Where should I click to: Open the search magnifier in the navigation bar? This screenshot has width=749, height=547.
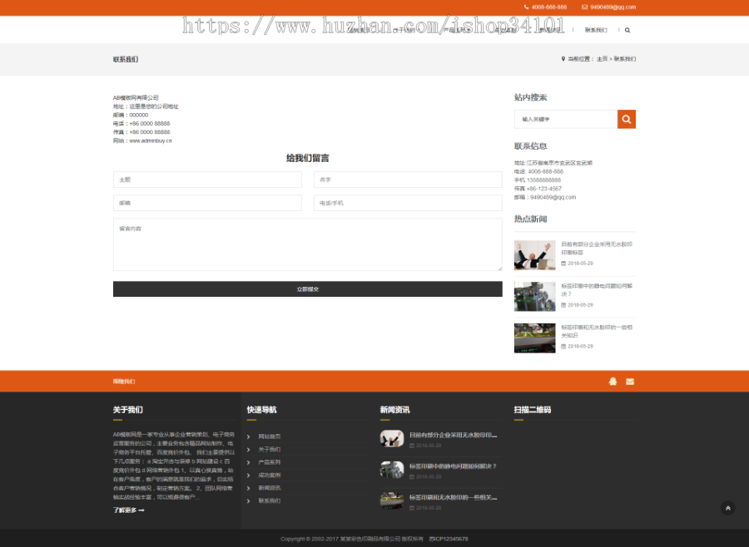coord(627,28)
